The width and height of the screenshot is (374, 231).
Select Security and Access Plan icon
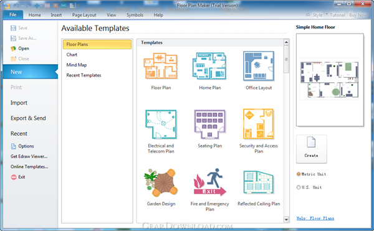[x=259, y=124]
